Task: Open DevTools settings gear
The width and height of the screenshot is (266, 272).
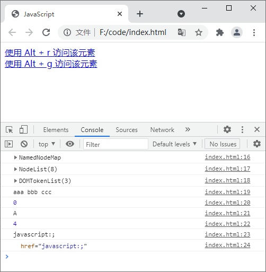Action: pos(227,129)
